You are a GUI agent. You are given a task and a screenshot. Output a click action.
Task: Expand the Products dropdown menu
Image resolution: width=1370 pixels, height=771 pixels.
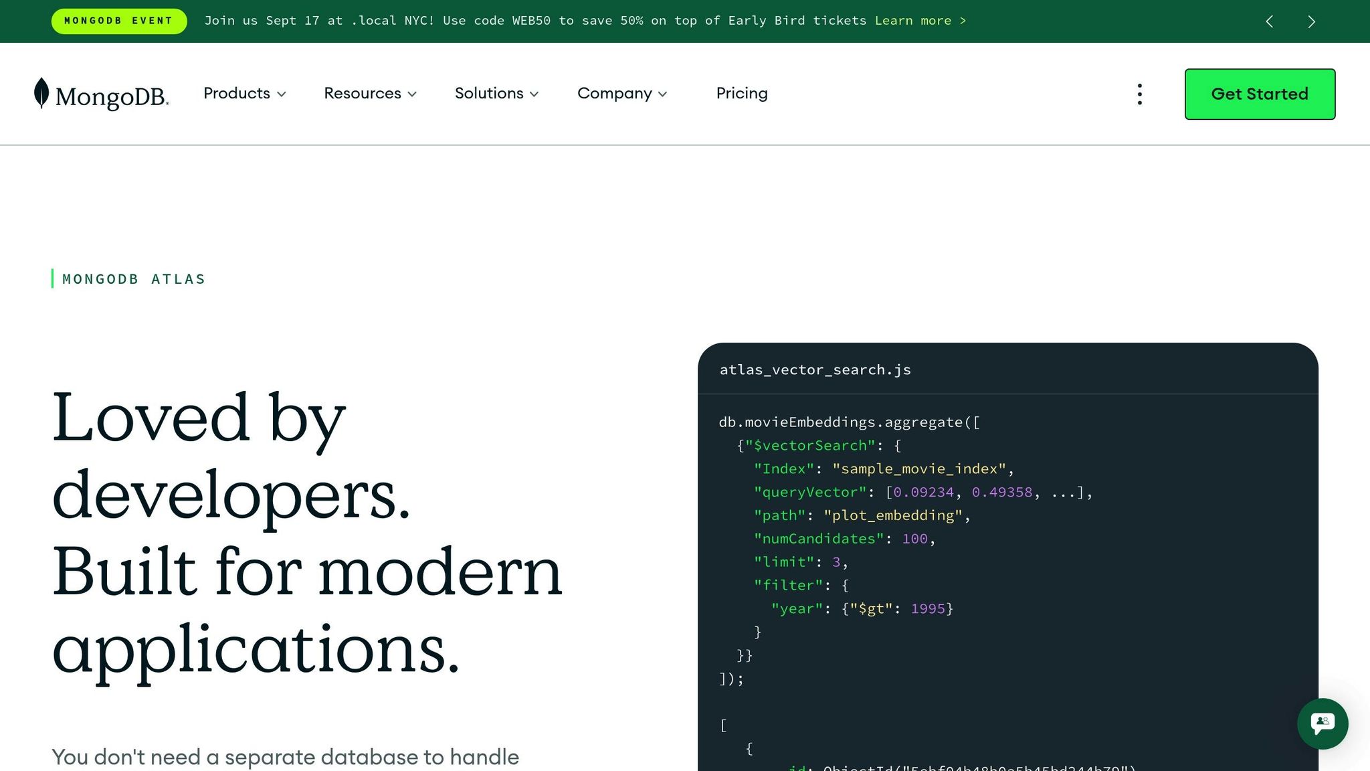pos(245,94)
